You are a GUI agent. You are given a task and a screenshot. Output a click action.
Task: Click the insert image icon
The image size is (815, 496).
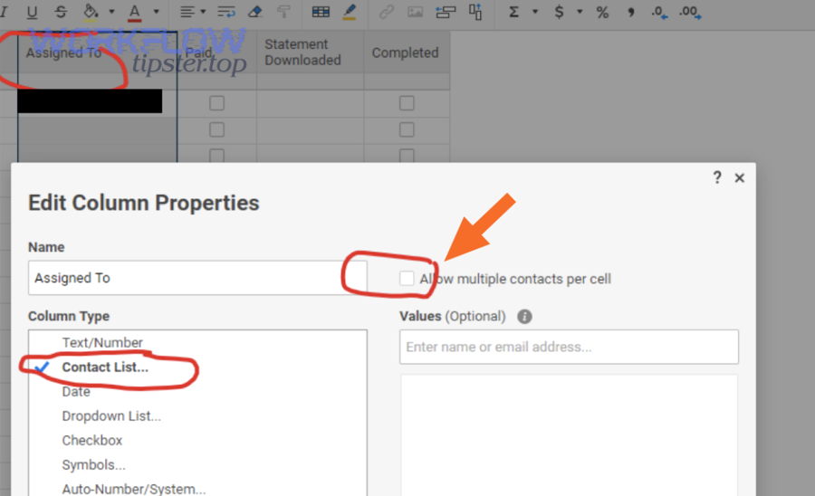415,12
